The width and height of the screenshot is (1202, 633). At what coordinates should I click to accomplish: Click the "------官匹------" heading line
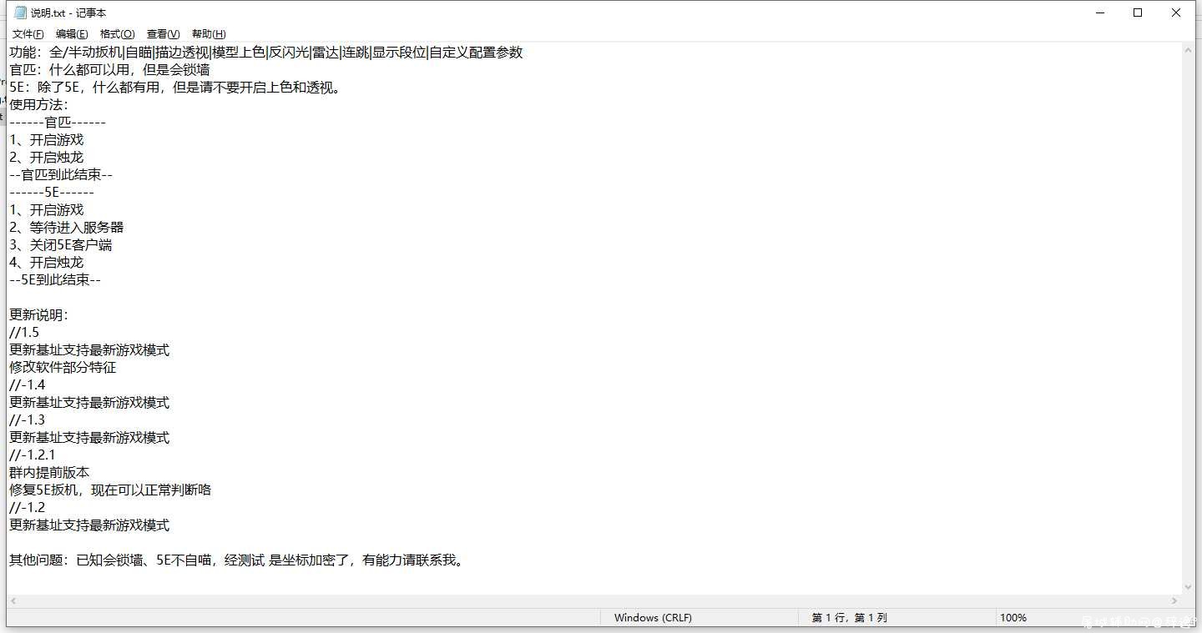point(58,123)
